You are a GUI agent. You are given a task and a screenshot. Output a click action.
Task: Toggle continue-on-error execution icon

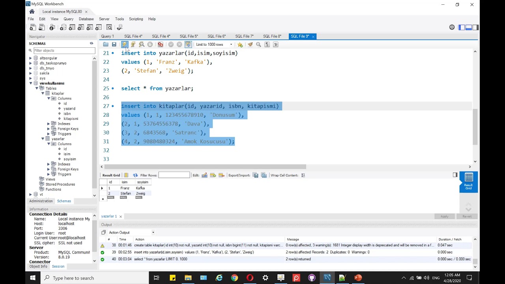pyautogui.click(x=160, y=45)
